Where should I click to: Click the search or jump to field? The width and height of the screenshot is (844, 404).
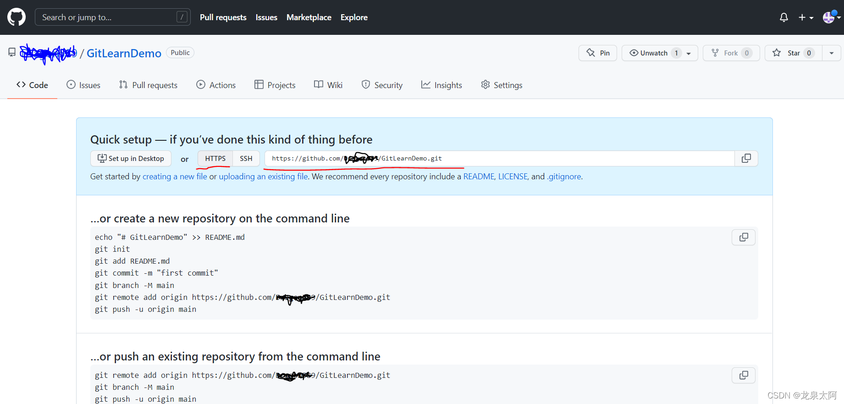click(113, 17)
